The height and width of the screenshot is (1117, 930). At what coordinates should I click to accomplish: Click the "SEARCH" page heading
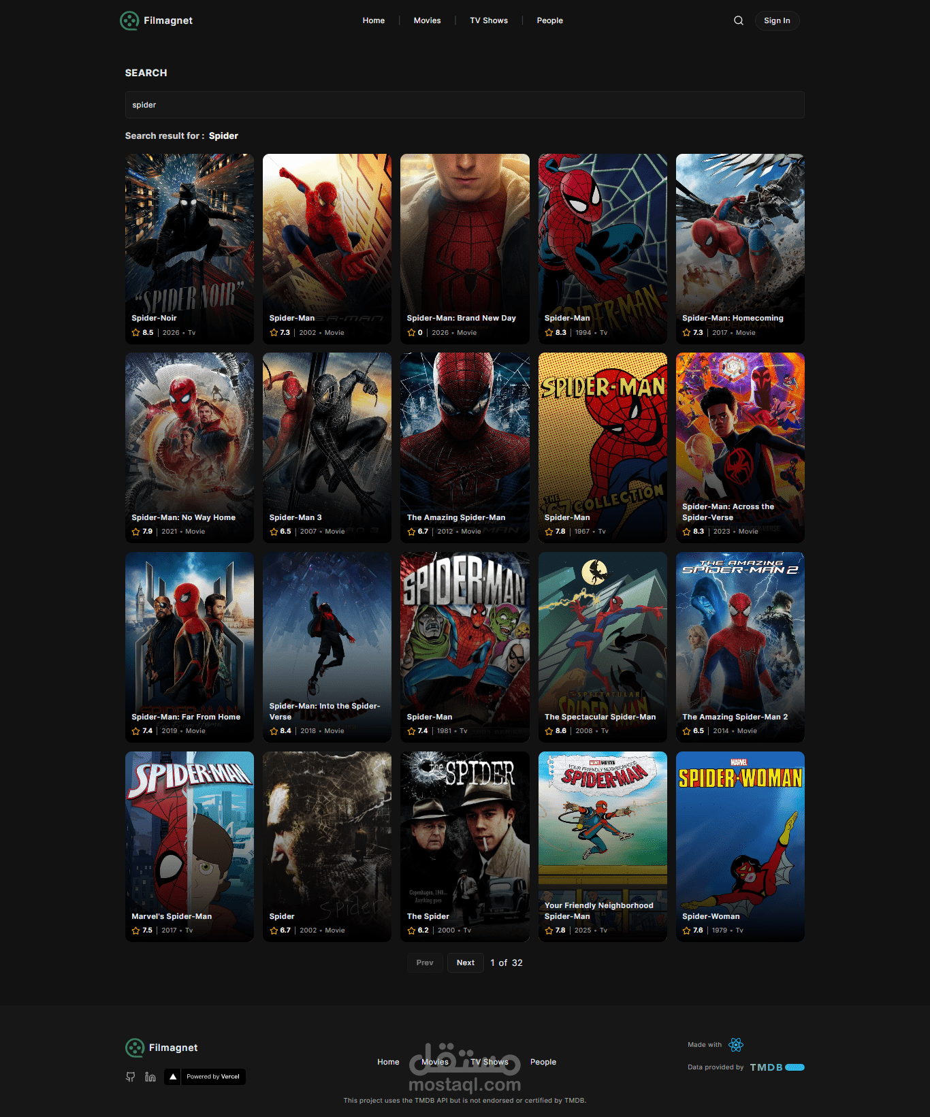tap(146, 73)
